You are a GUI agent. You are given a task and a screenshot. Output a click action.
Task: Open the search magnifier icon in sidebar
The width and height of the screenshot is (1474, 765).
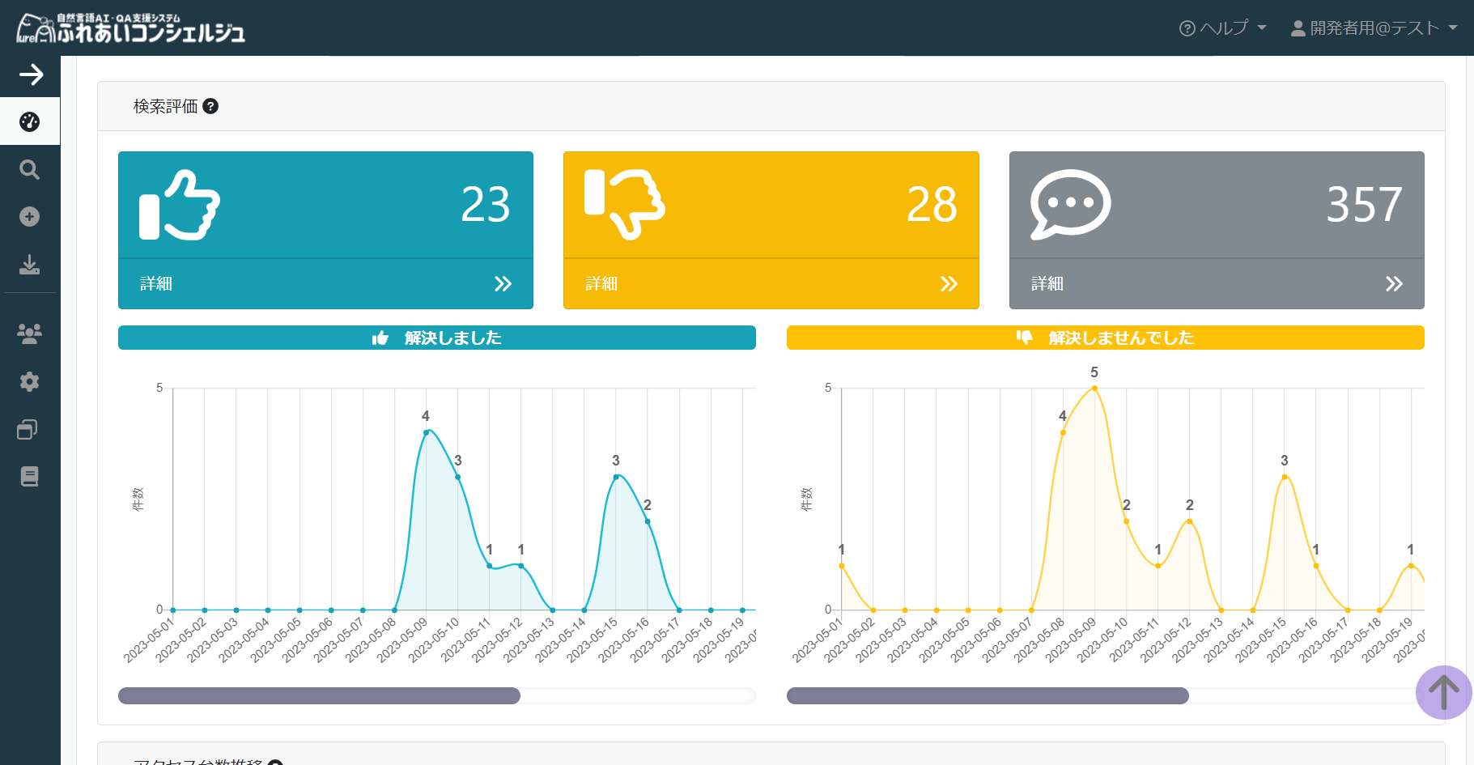pos(30,169)
